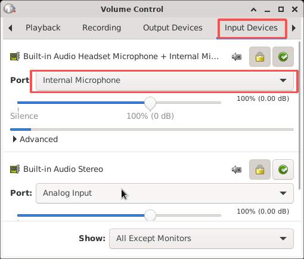The width and height of the screenshot is (304, 259).
Task: Mute the Headset Microphone input device
Action: click(237, 57)
